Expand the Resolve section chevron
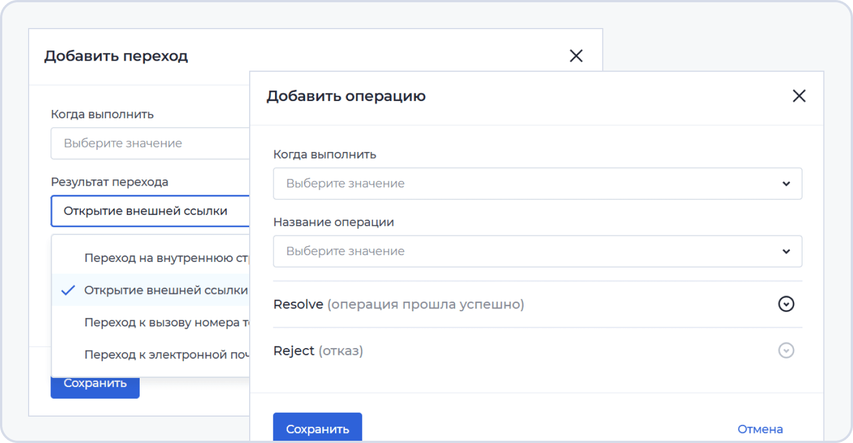Viewport: 853px width, 443px height. 786,304
